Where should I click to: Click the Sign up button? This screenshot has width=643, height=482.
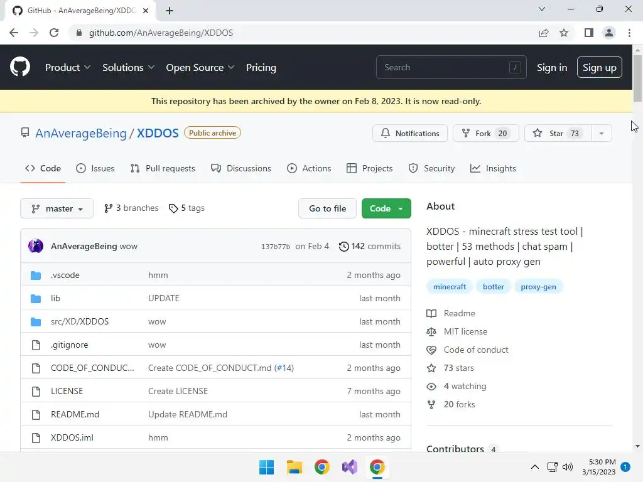599,67
